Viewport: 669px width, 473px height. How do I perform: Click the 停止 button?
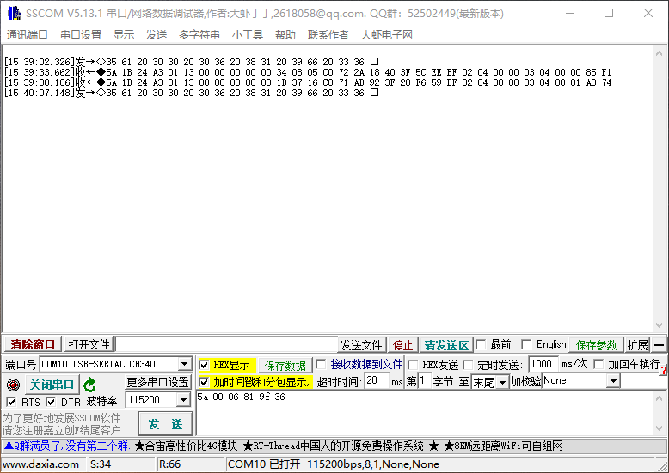coord(402,345)
